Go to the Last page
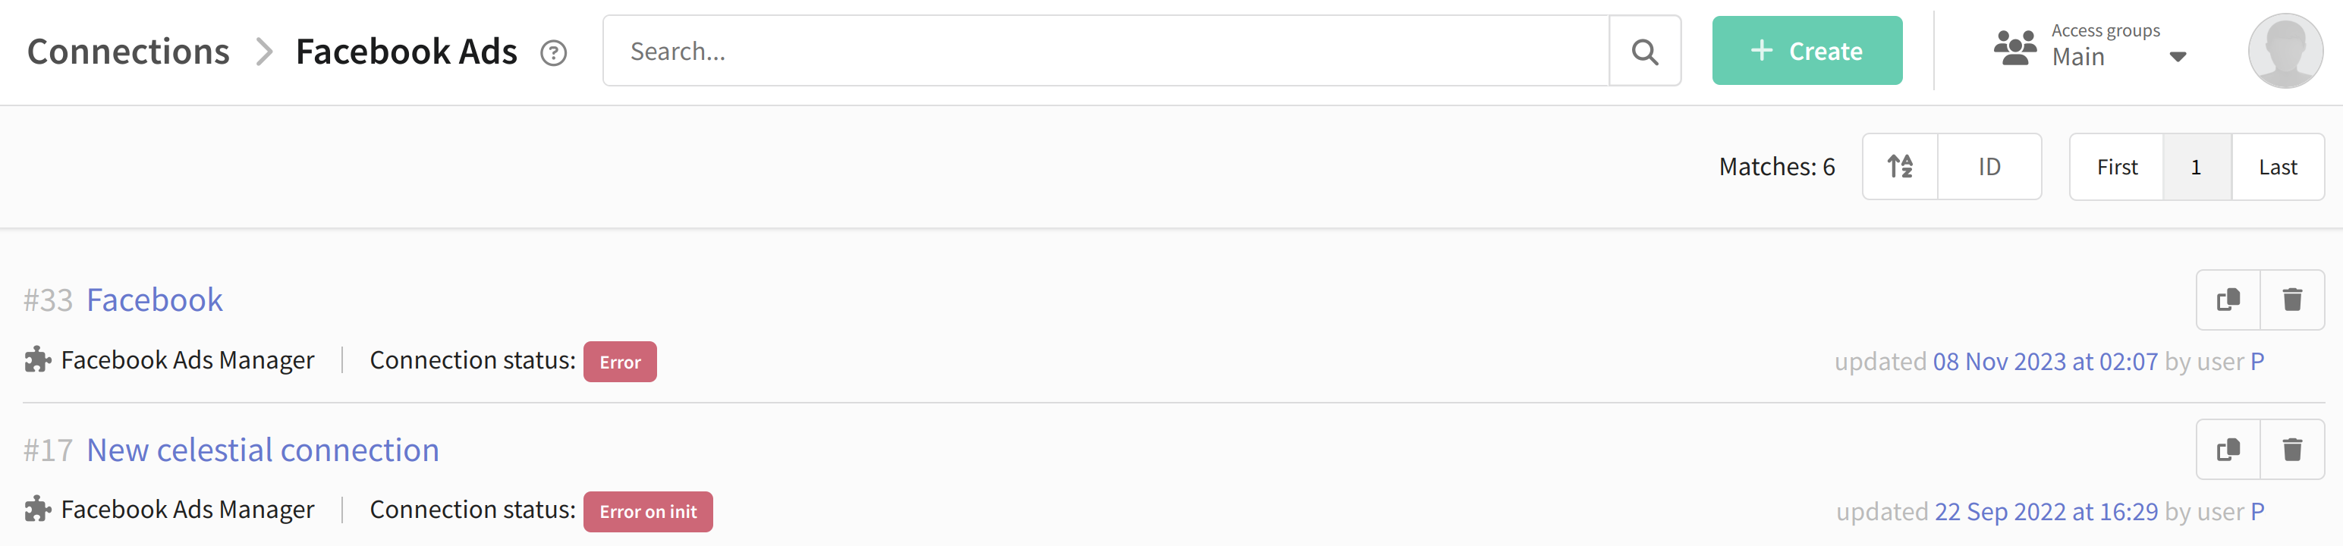Image resolution: width=2343 pixels, height=546 pixels. [x=2278, y=166]
